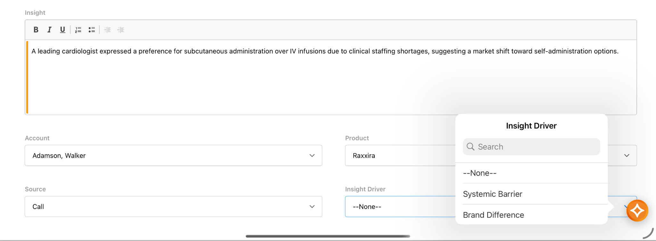Click the horizontal scrollbar at the bottom
This screenshot has height=241, width=656.
click(x=328, y=236)
